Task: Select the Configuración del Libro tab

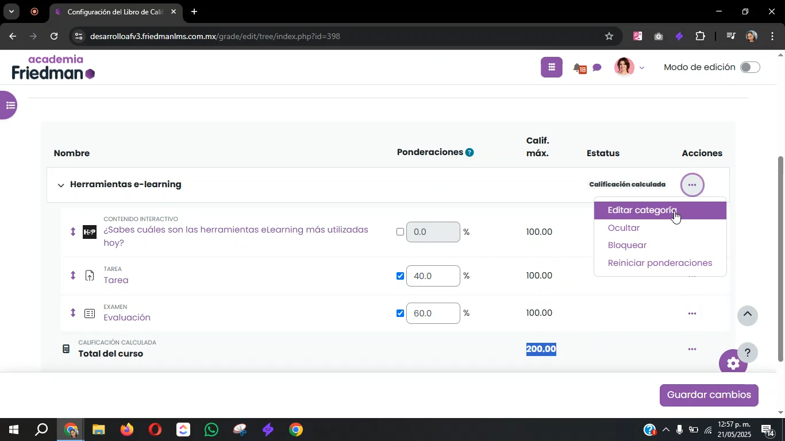Action: click(x=115, y=11)
